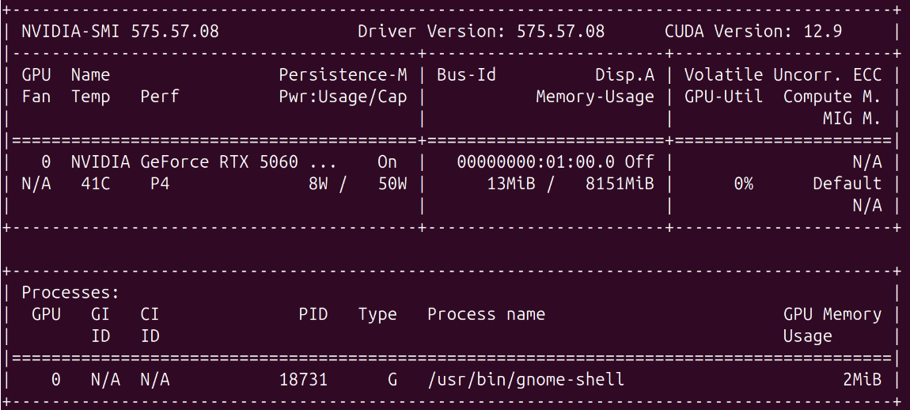Click the Process name column header
Image resolution: width=910 pixels, height=410 pixels.
point(486,314)
